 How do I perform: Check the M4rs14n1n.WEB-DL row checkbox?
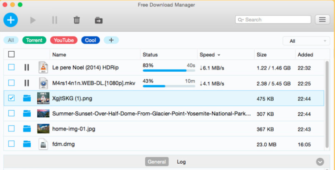point(11,83)
